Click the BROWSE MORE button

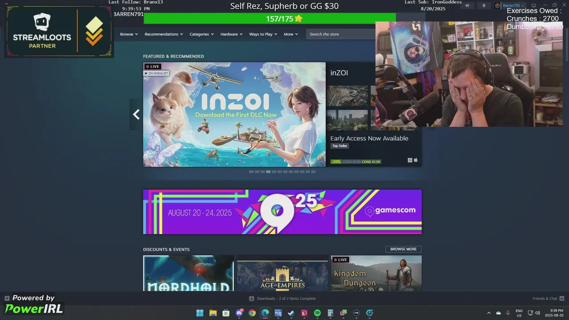[403, 249]
